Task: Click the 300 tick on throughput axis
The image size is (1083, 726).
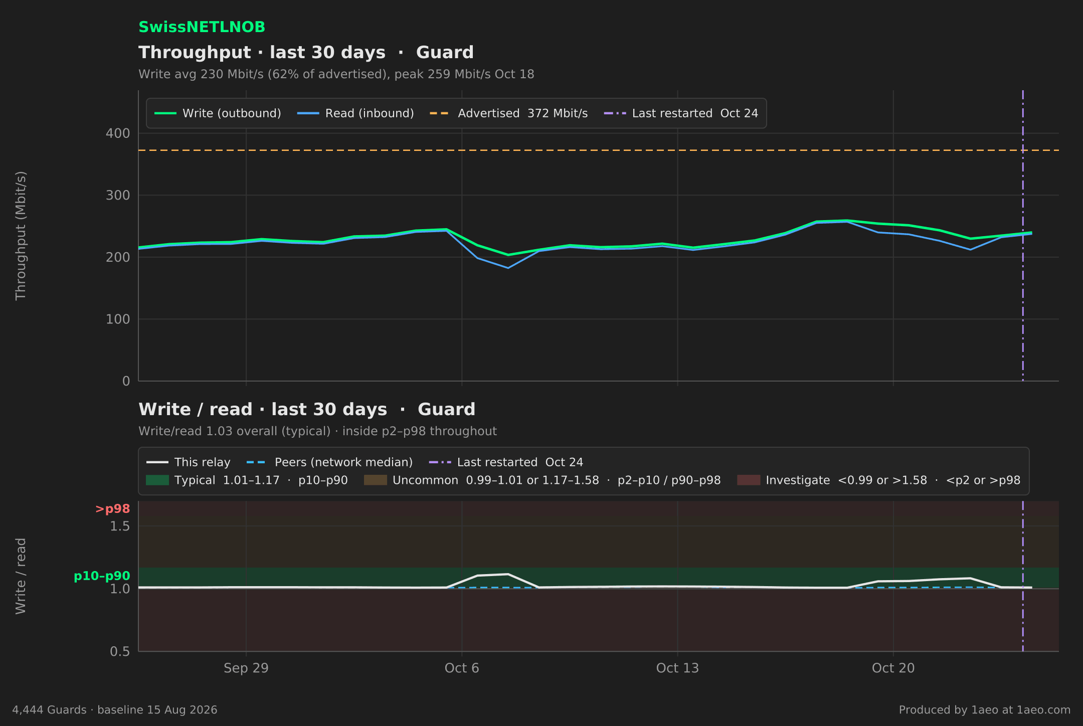Action: click(118, 195)
